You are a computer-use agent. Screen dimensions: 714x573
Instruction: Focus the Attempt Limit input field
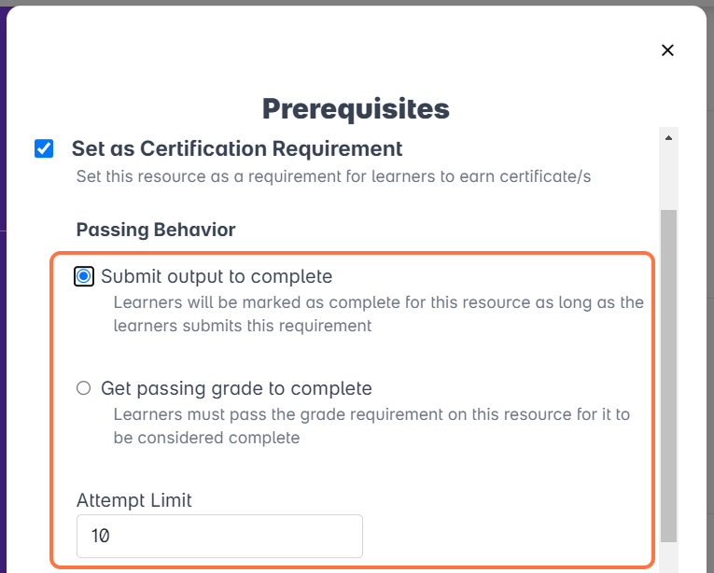(219, 536)
